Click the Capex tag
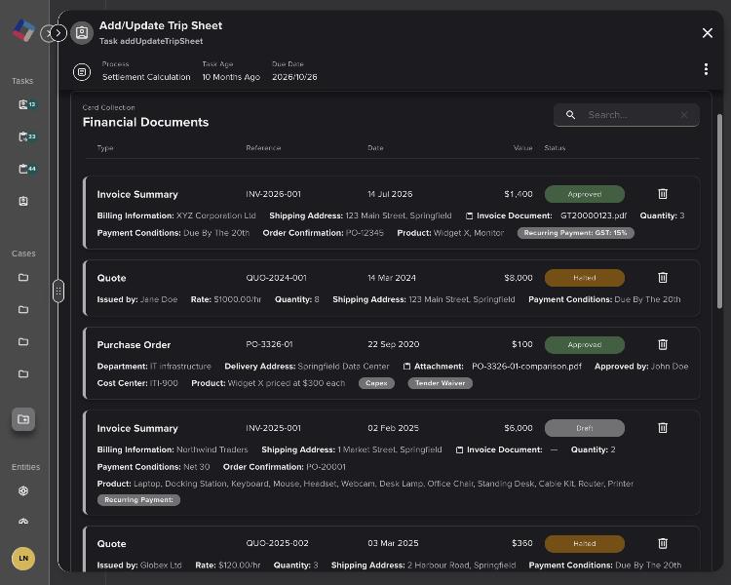The height and width of the screenshot is (585, 731). (376, 383)
